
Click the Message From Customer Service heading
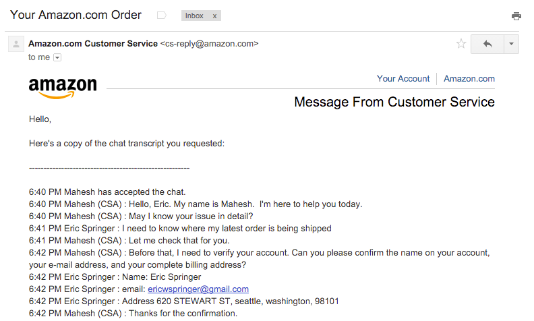[394, 103]
